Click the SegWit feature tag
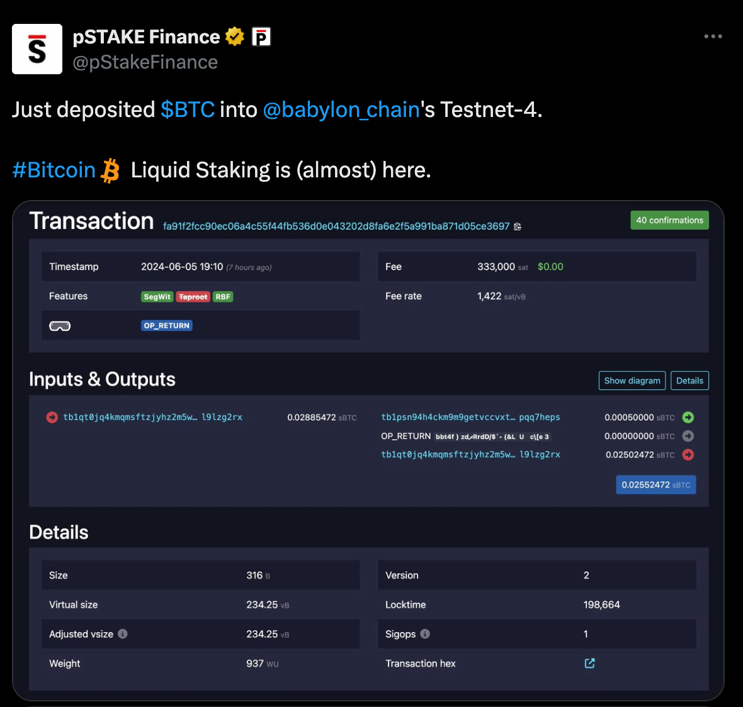743x707 pixels. tap(157, 297)
